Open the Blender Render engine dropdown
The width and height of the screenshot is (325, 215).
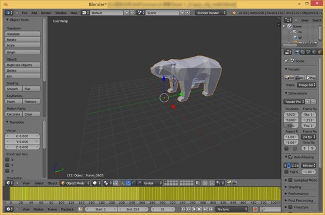(211, 13)
